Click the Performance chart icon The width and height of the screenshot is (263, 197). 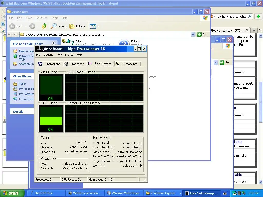coord(90,63)
